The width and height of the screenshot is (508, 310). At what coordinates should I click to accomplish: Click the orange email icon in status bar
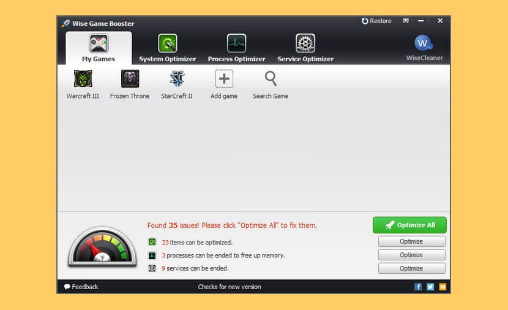[443, 287]
